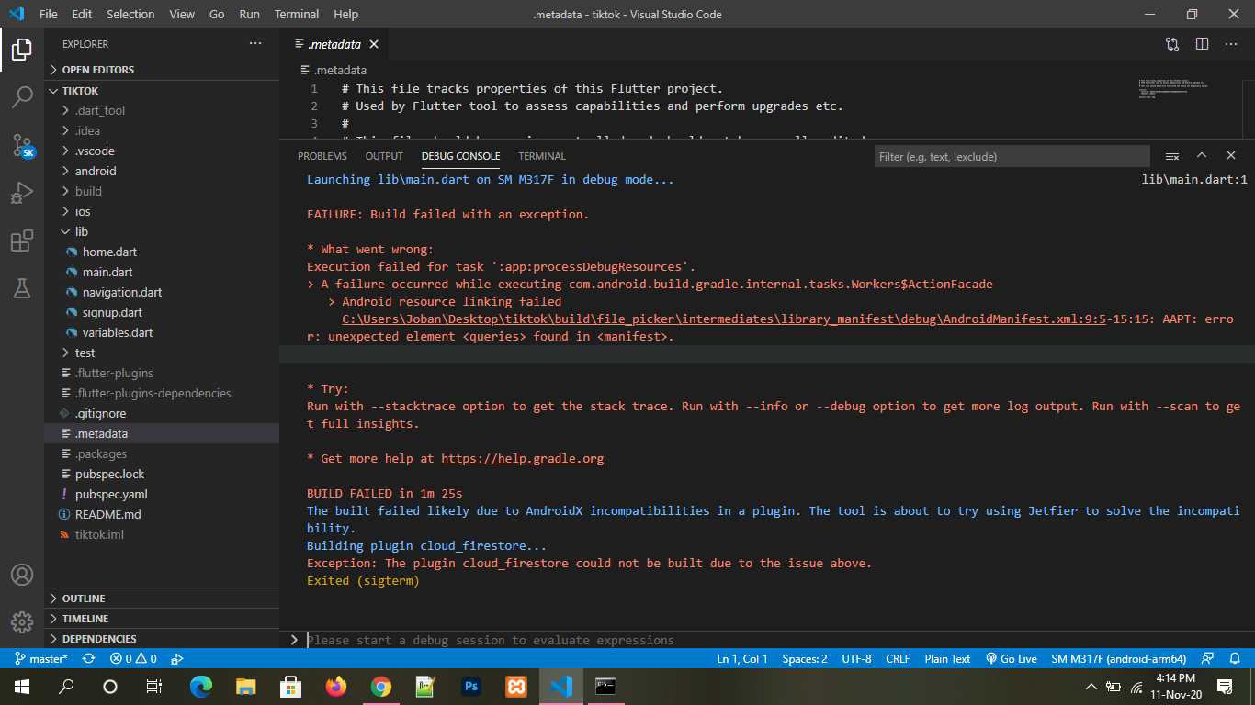Open Extensions view icon
Image resolution: width=1255 pixels, height=705 pixels.
click(22, 241)
